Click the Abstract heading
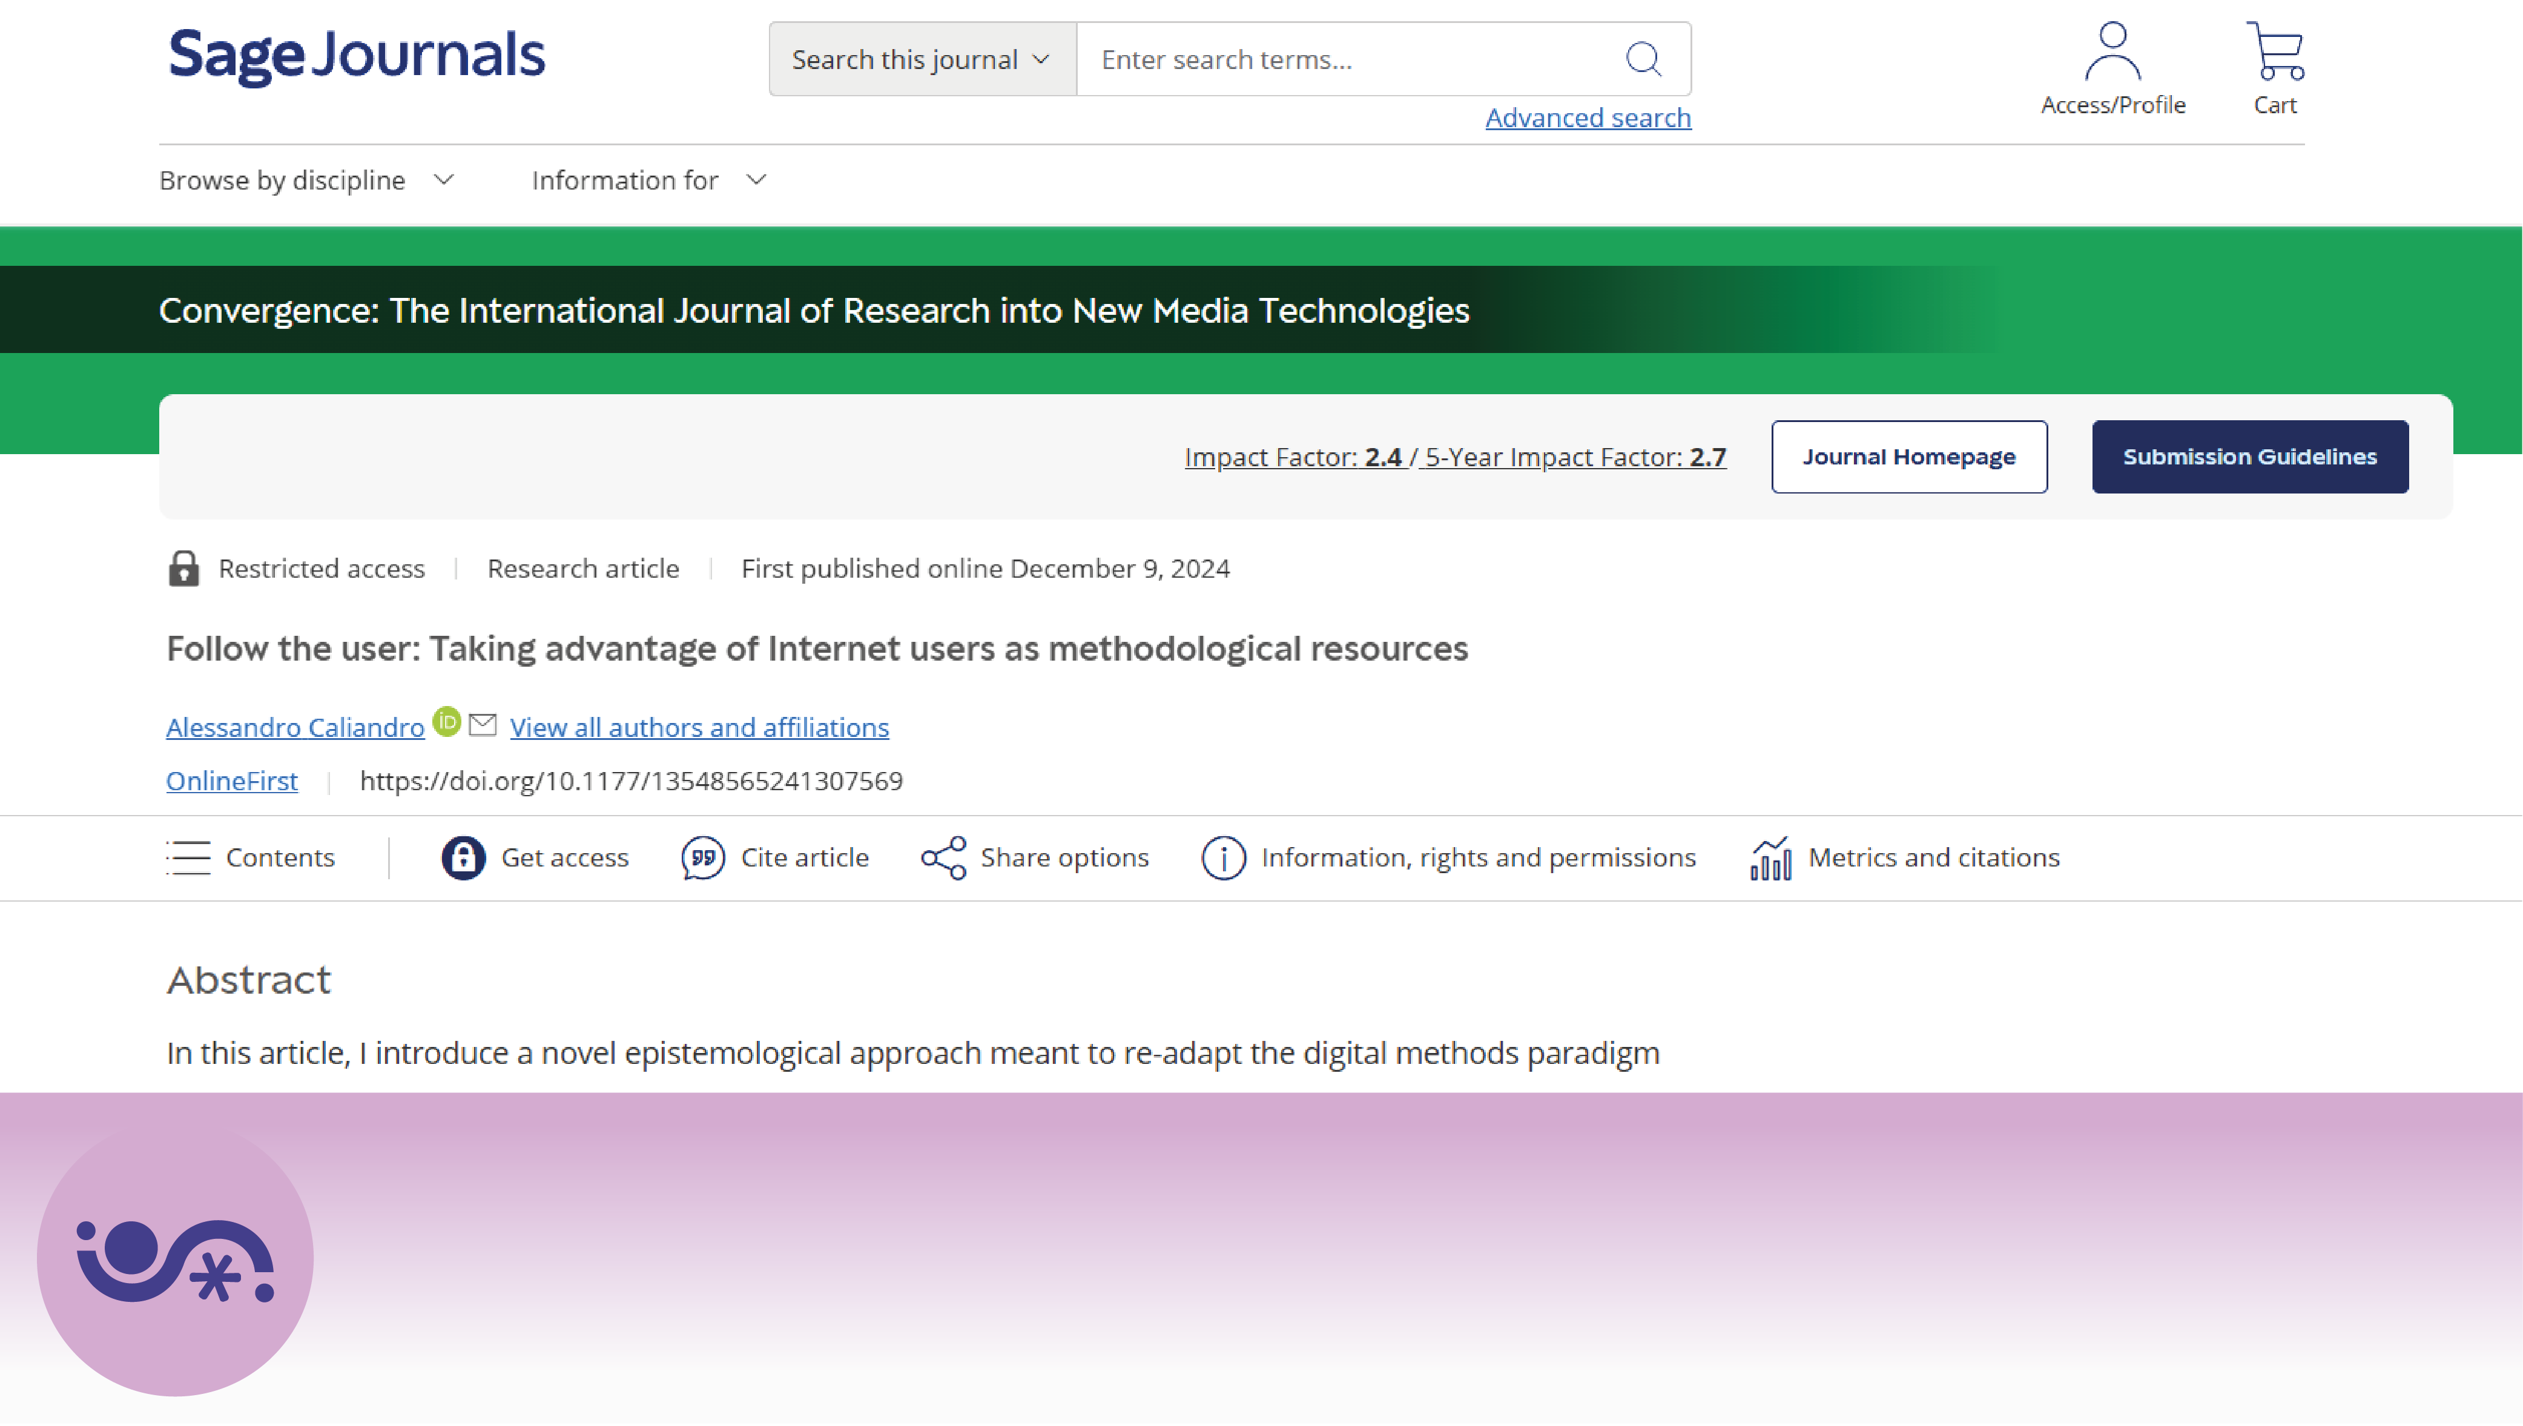 point(249,979)
